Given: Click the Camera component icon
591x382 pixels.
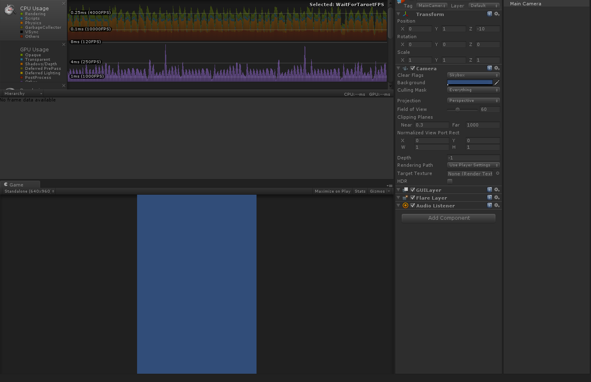Looking at the screenshot, I should click(405, 69).
